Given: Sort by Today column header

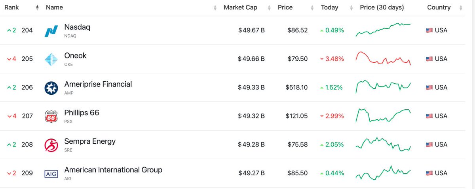Looking at the screenshot, I should (330, 7).
